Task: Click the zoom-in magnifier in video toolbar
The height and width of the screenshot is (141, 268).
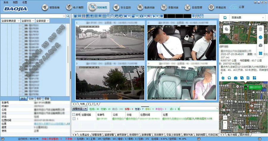Action: pyautogui.click(x=108, y=16)
